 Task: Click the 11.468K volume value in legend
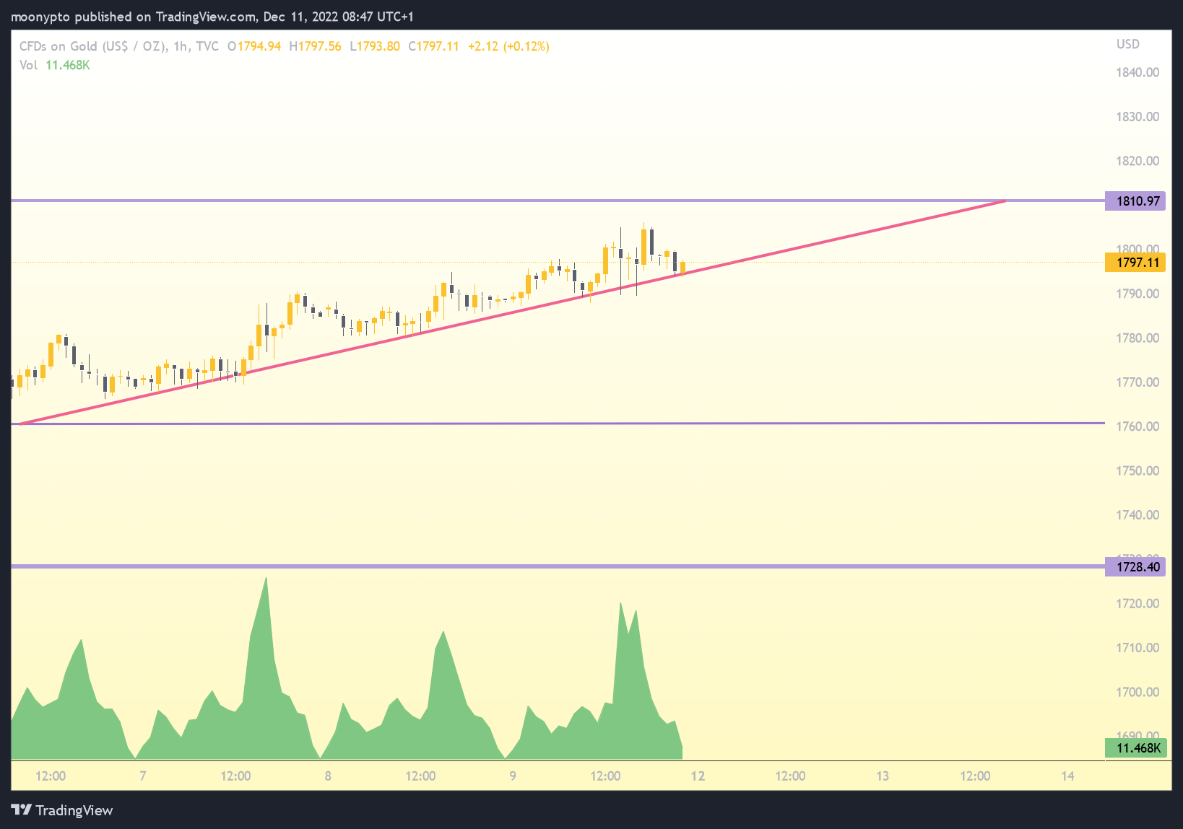click(68, 65)
